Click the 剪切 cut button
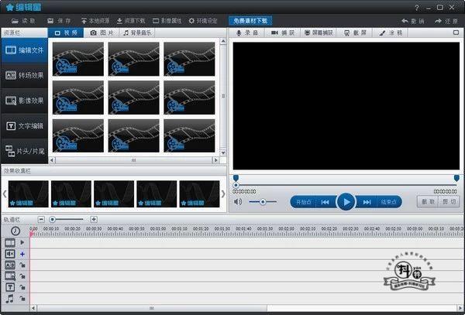The image size is (465, 315). click(x=449, y=202)
